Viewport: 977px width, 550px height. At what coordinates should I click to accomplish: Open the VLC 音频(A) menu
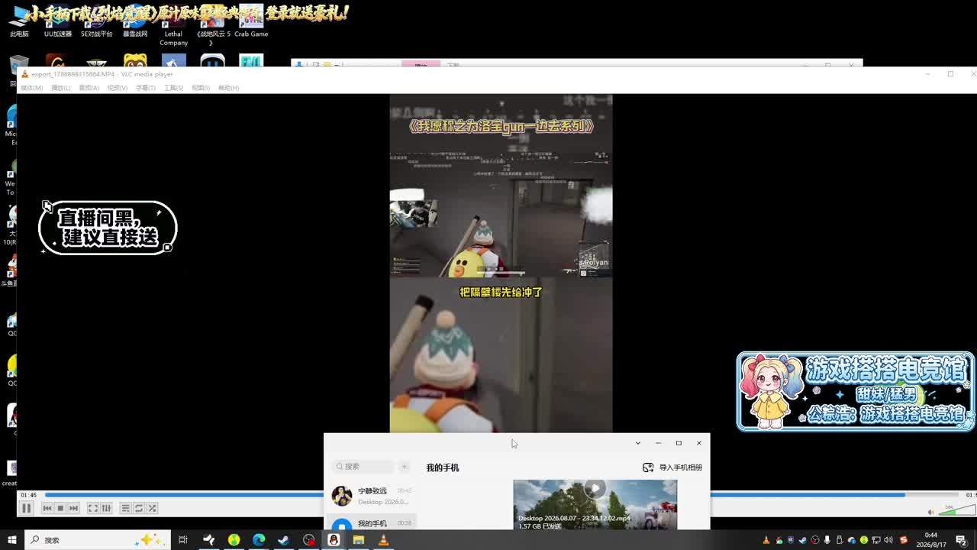[89, 88]
